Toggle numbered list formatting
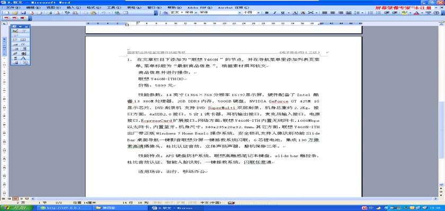This screenshot has height=211, width=445. (370, 13)
